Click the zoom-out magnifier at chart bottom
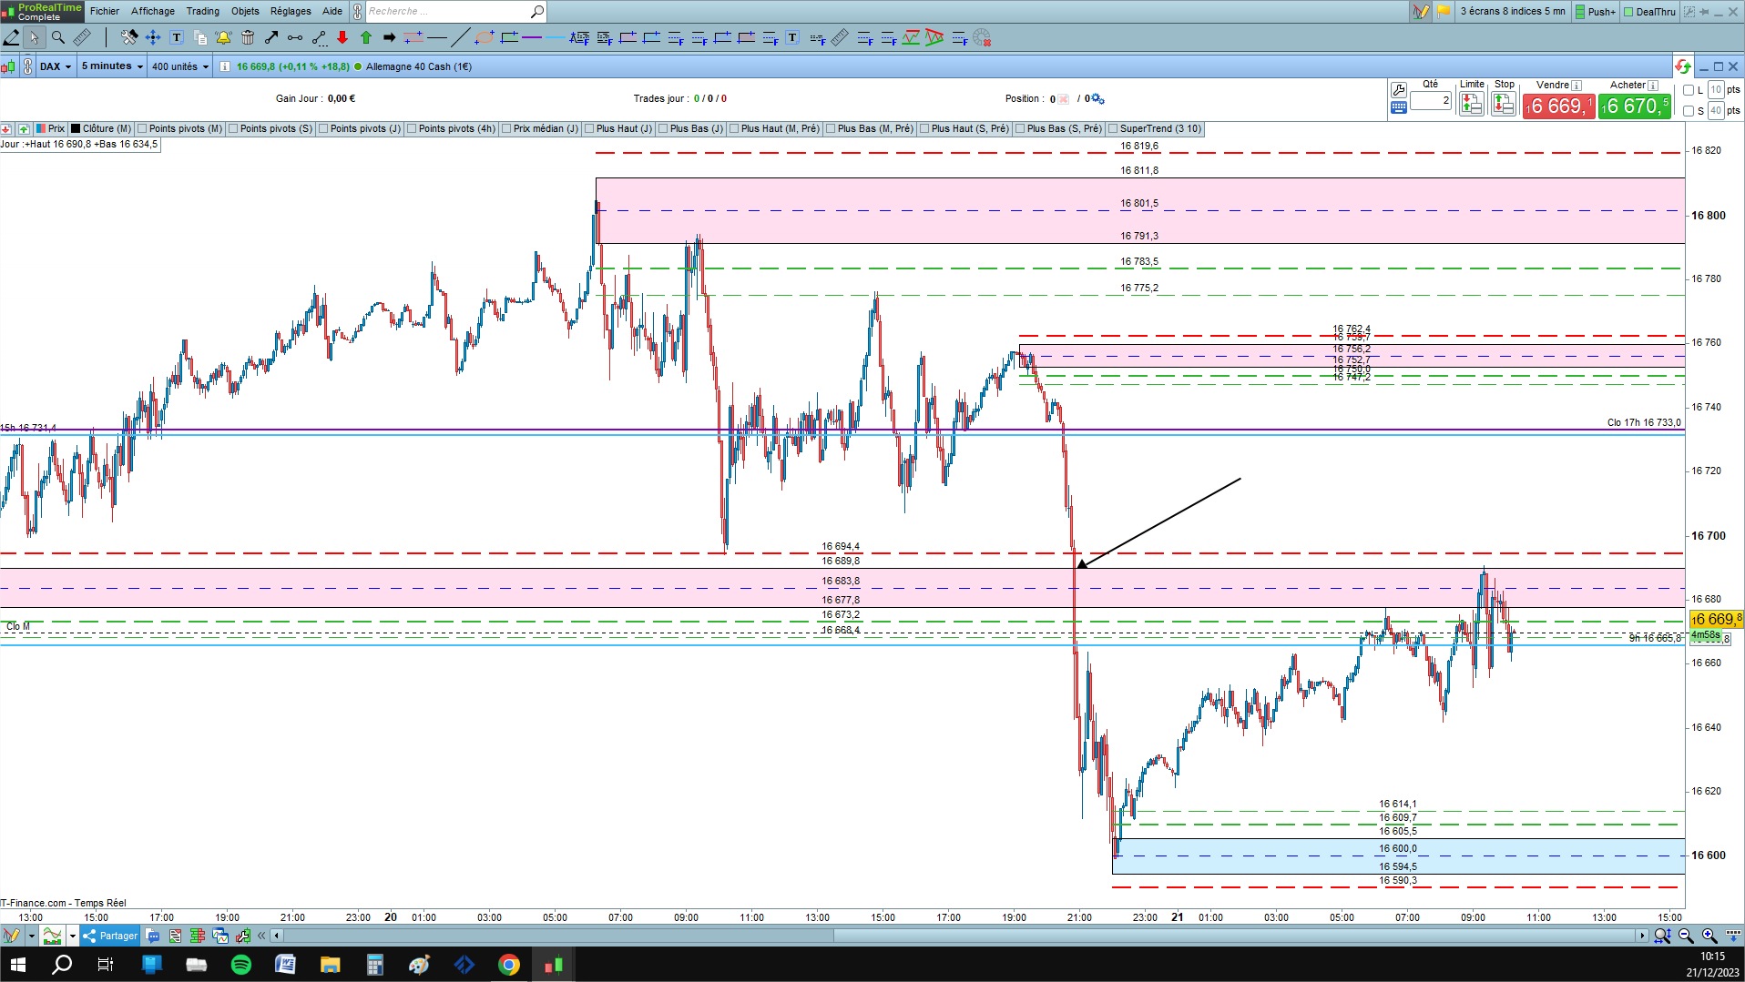The image size is (1745, 982). 1686,936
